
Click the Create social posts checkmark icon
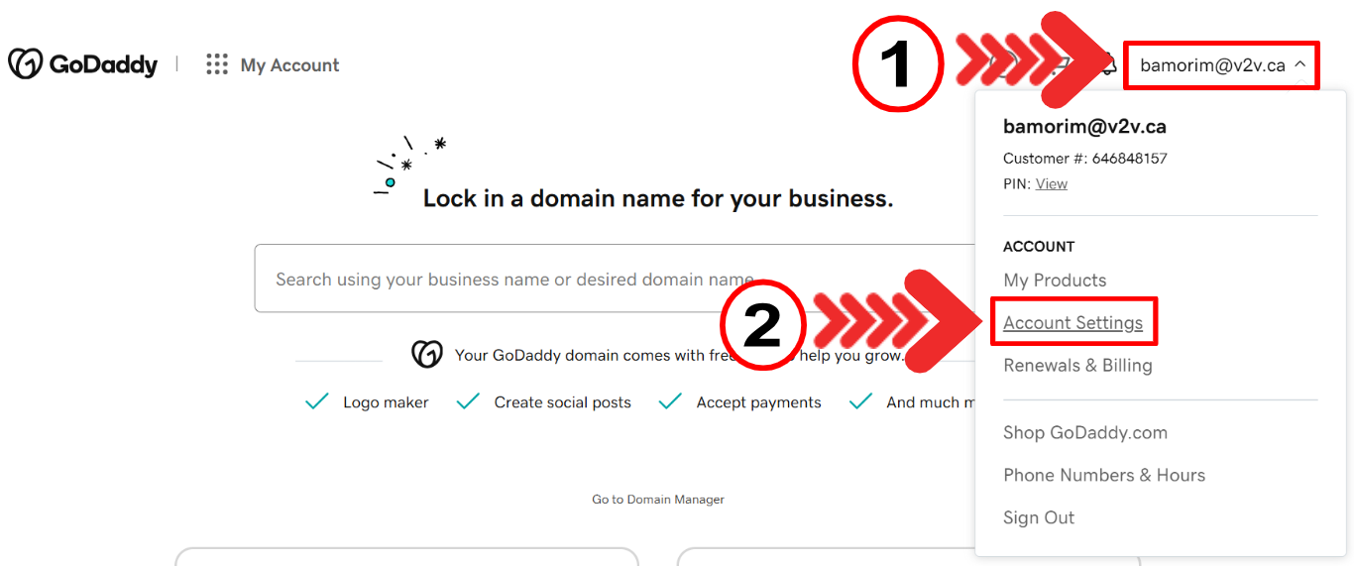[468, 401]
